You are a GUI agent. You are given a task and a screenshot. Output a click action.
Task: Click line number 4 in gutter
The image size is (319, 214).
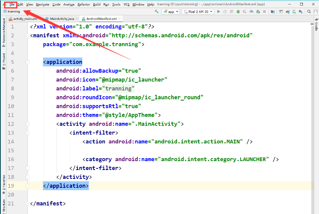[x=13, y=53]
